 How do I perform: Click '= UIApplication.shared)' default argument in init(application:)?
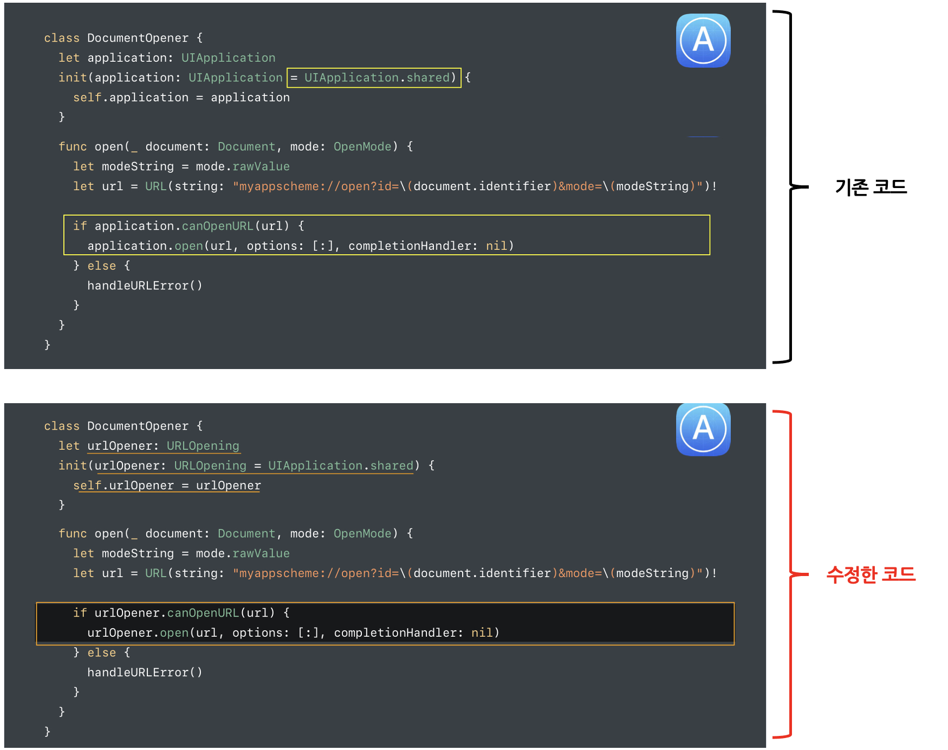(374, 77)
